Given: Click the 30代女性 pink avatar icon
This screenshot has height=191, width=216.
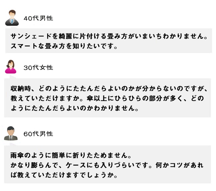Looking at the screenshot, I should (11, 67).
